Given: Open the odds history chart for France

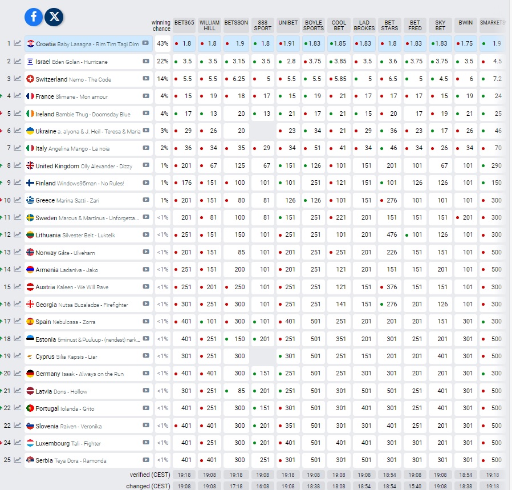Looking at the screenshot, I should tap(18, 96).
